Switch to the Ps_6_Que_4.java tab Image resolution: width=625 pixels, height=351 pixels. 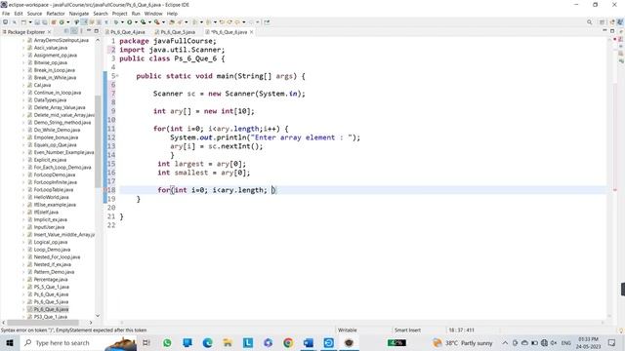(x=127, y=32)
